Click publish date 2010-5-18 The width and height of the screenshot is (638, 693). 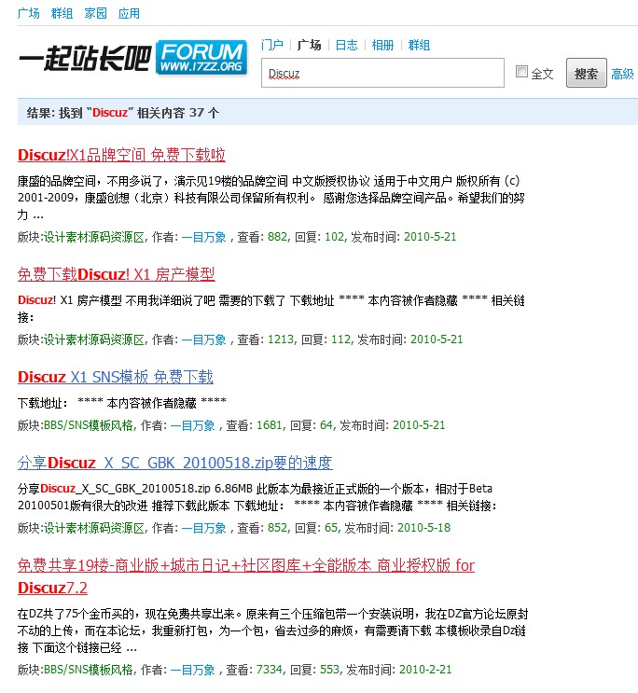click(423, 528)
